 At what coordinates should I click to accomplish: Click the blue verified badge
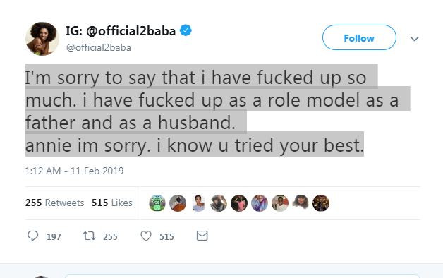pyautogui.click(x=186, y=30)
